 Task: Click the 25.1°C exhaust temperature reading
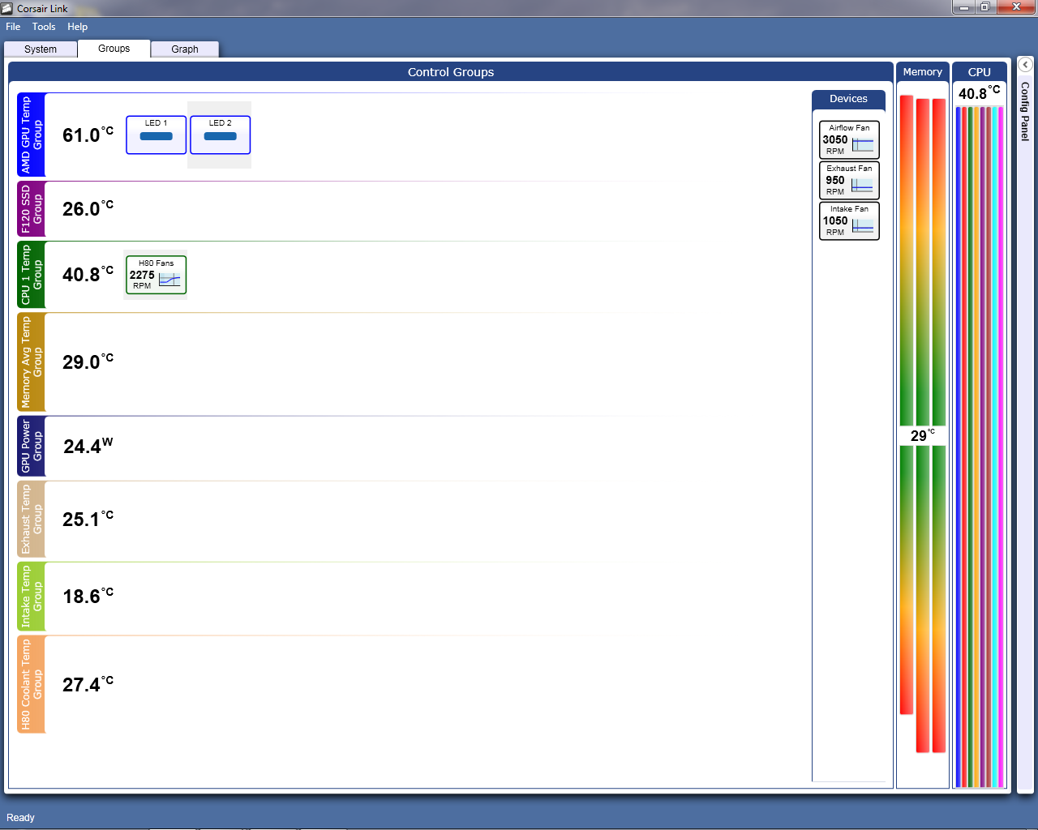tap(88, 519)
